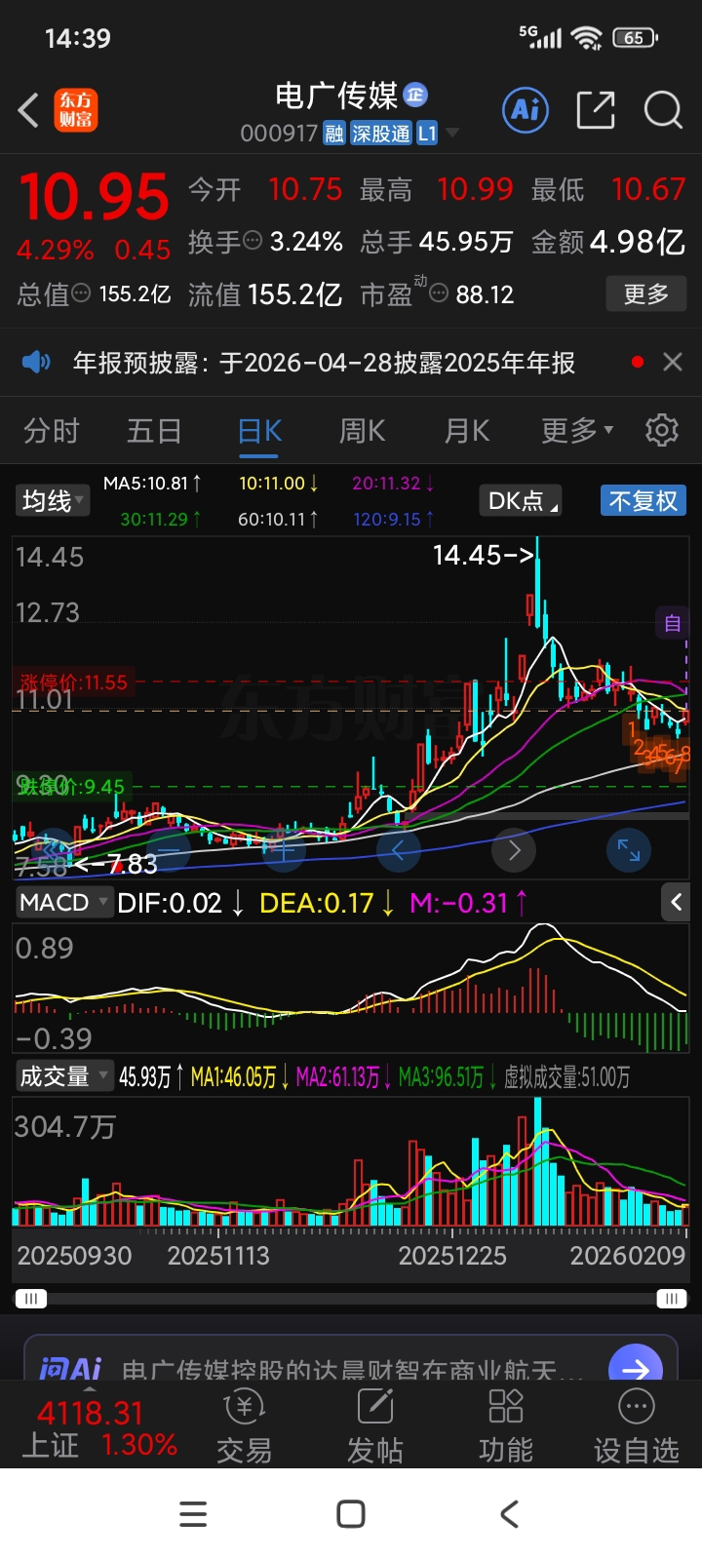Expand stock code dropdown arrow
Viewport: 702px width, 1560px height.
click(x=452, y=134)
